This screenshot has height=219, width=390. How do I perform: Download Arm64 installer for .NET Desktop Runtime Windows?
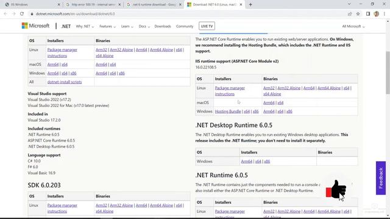(x=246, y=161)
